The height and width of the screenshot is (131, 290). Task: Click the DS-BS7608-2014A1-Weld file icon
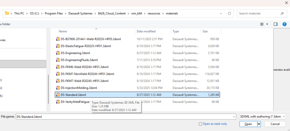pos(58,39)
